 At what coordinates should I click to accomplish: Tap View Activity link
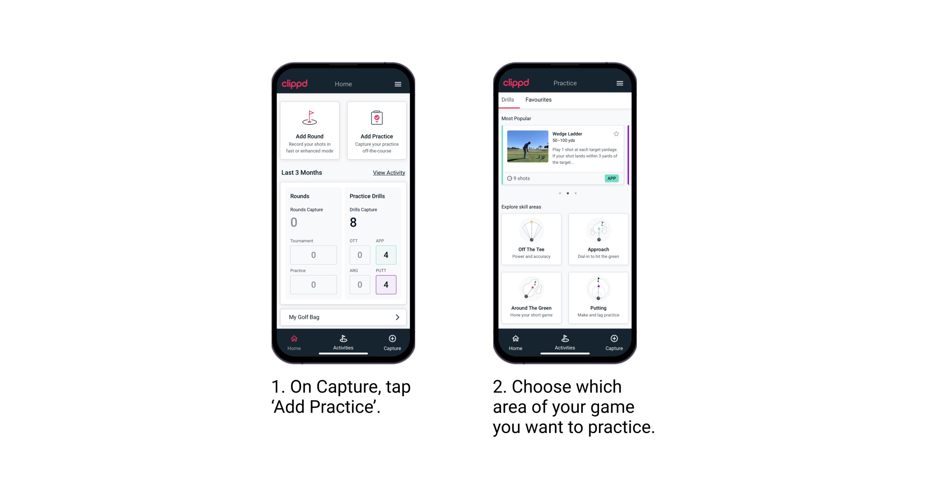pos(388,173)
